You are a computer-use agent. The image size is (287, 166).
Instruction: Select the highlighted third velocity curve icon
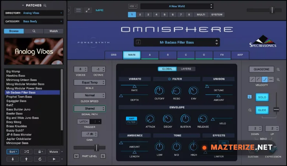[x=265, y=80]
